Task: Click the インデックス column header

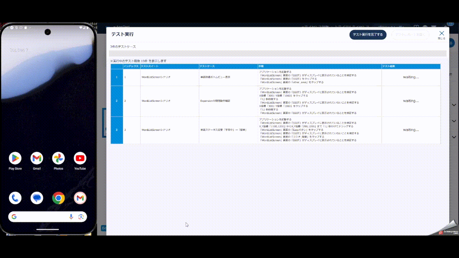Action: (x=131, y=67)
